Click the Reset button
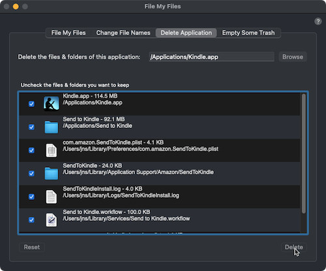The height and width of the screenshot is (271, 326). (x=32, y=247)
